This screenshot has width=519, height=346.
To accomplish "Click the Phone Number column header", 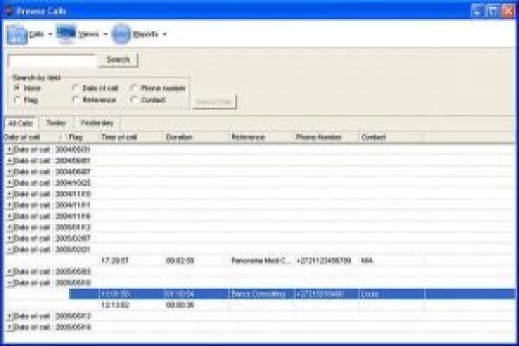I will pos(326,137).
